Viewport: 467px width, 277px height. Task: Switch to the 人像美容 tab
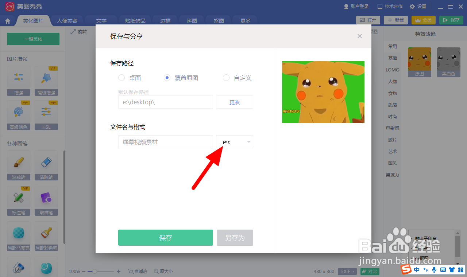coord(67,21)
